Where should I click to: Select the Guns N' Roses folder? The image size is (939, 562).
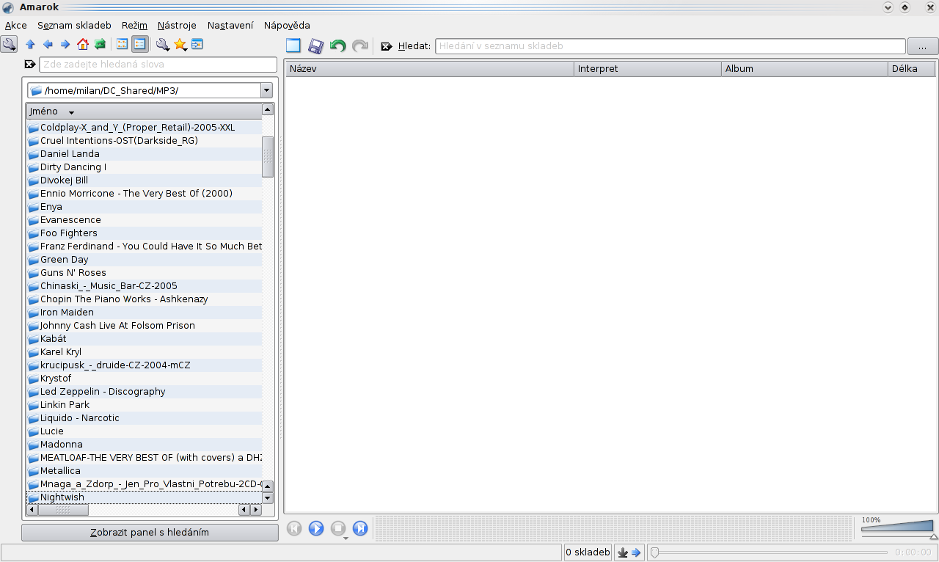(x=73, y=273)
